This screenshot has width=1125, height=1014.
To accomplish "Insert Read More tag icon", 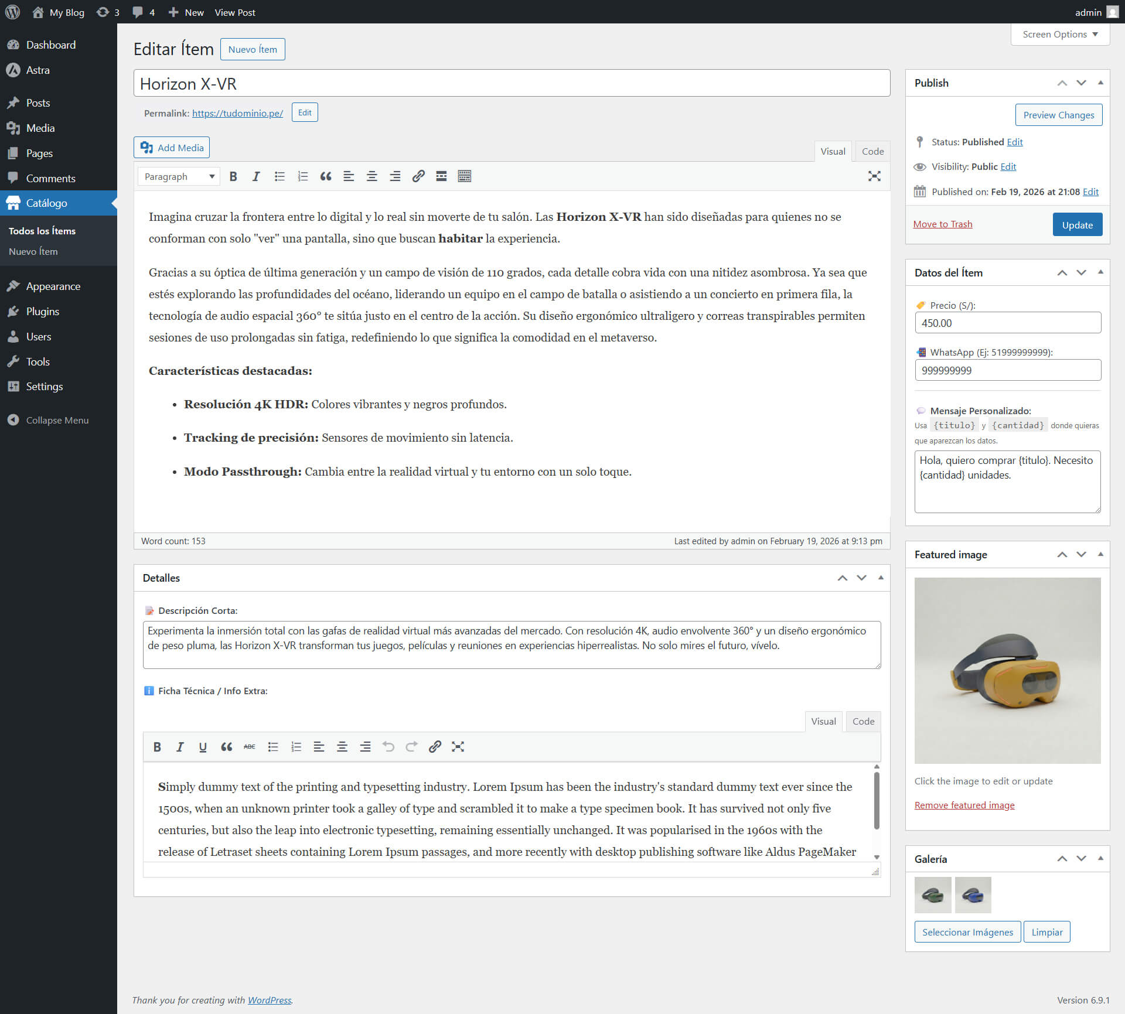I will (x=441, y=176).
